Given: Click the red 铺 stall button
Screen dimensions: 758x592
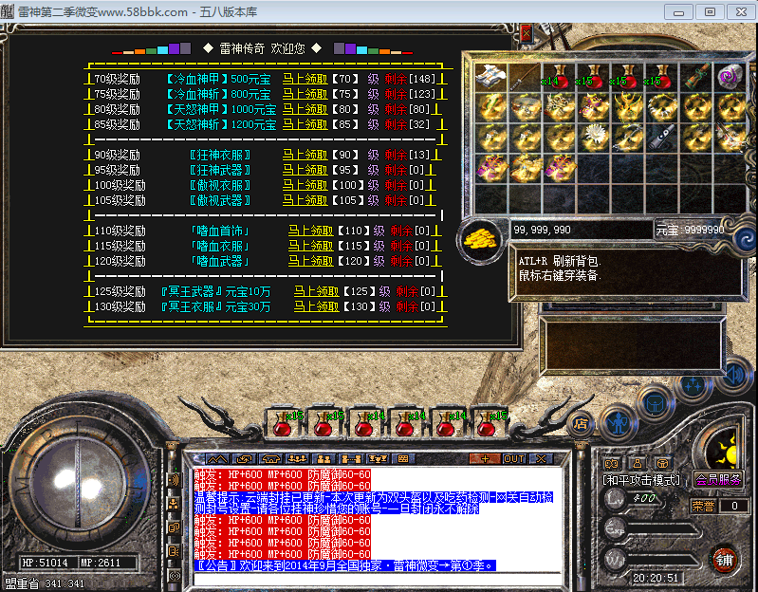Looking at the screenshot, I should (724, 560).
